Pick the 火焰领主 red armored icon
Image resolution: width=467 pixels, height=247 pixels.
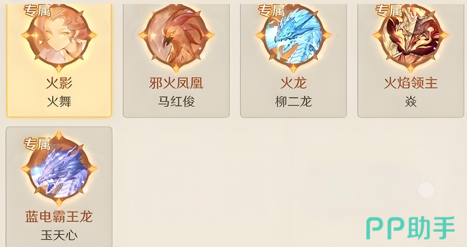point(411,36)
